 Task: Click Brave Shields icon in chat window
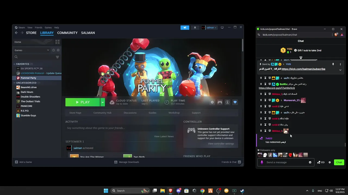[336, 35]
